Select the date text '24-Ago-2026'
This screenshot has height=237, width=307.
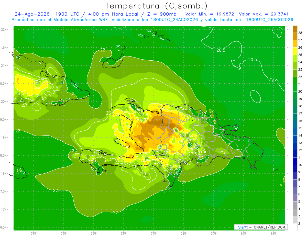click(x=32, y=14)
